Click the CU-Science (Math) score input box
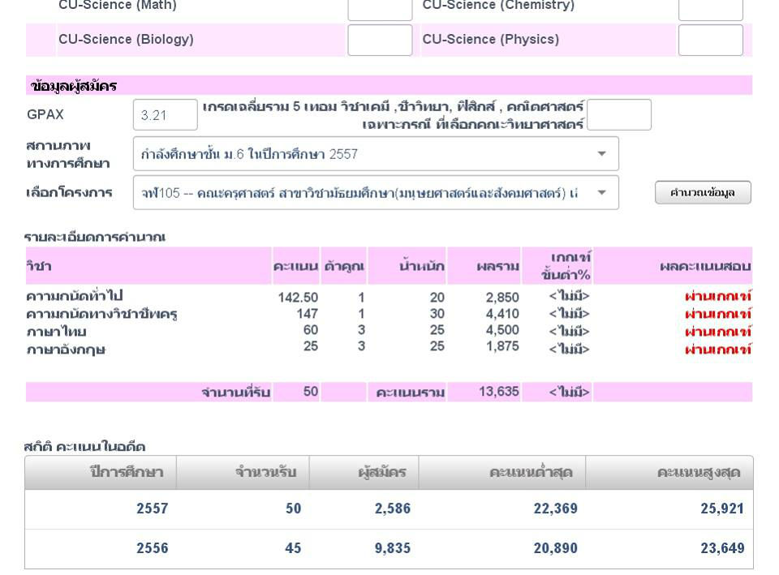779x575 pixels. 380,8
